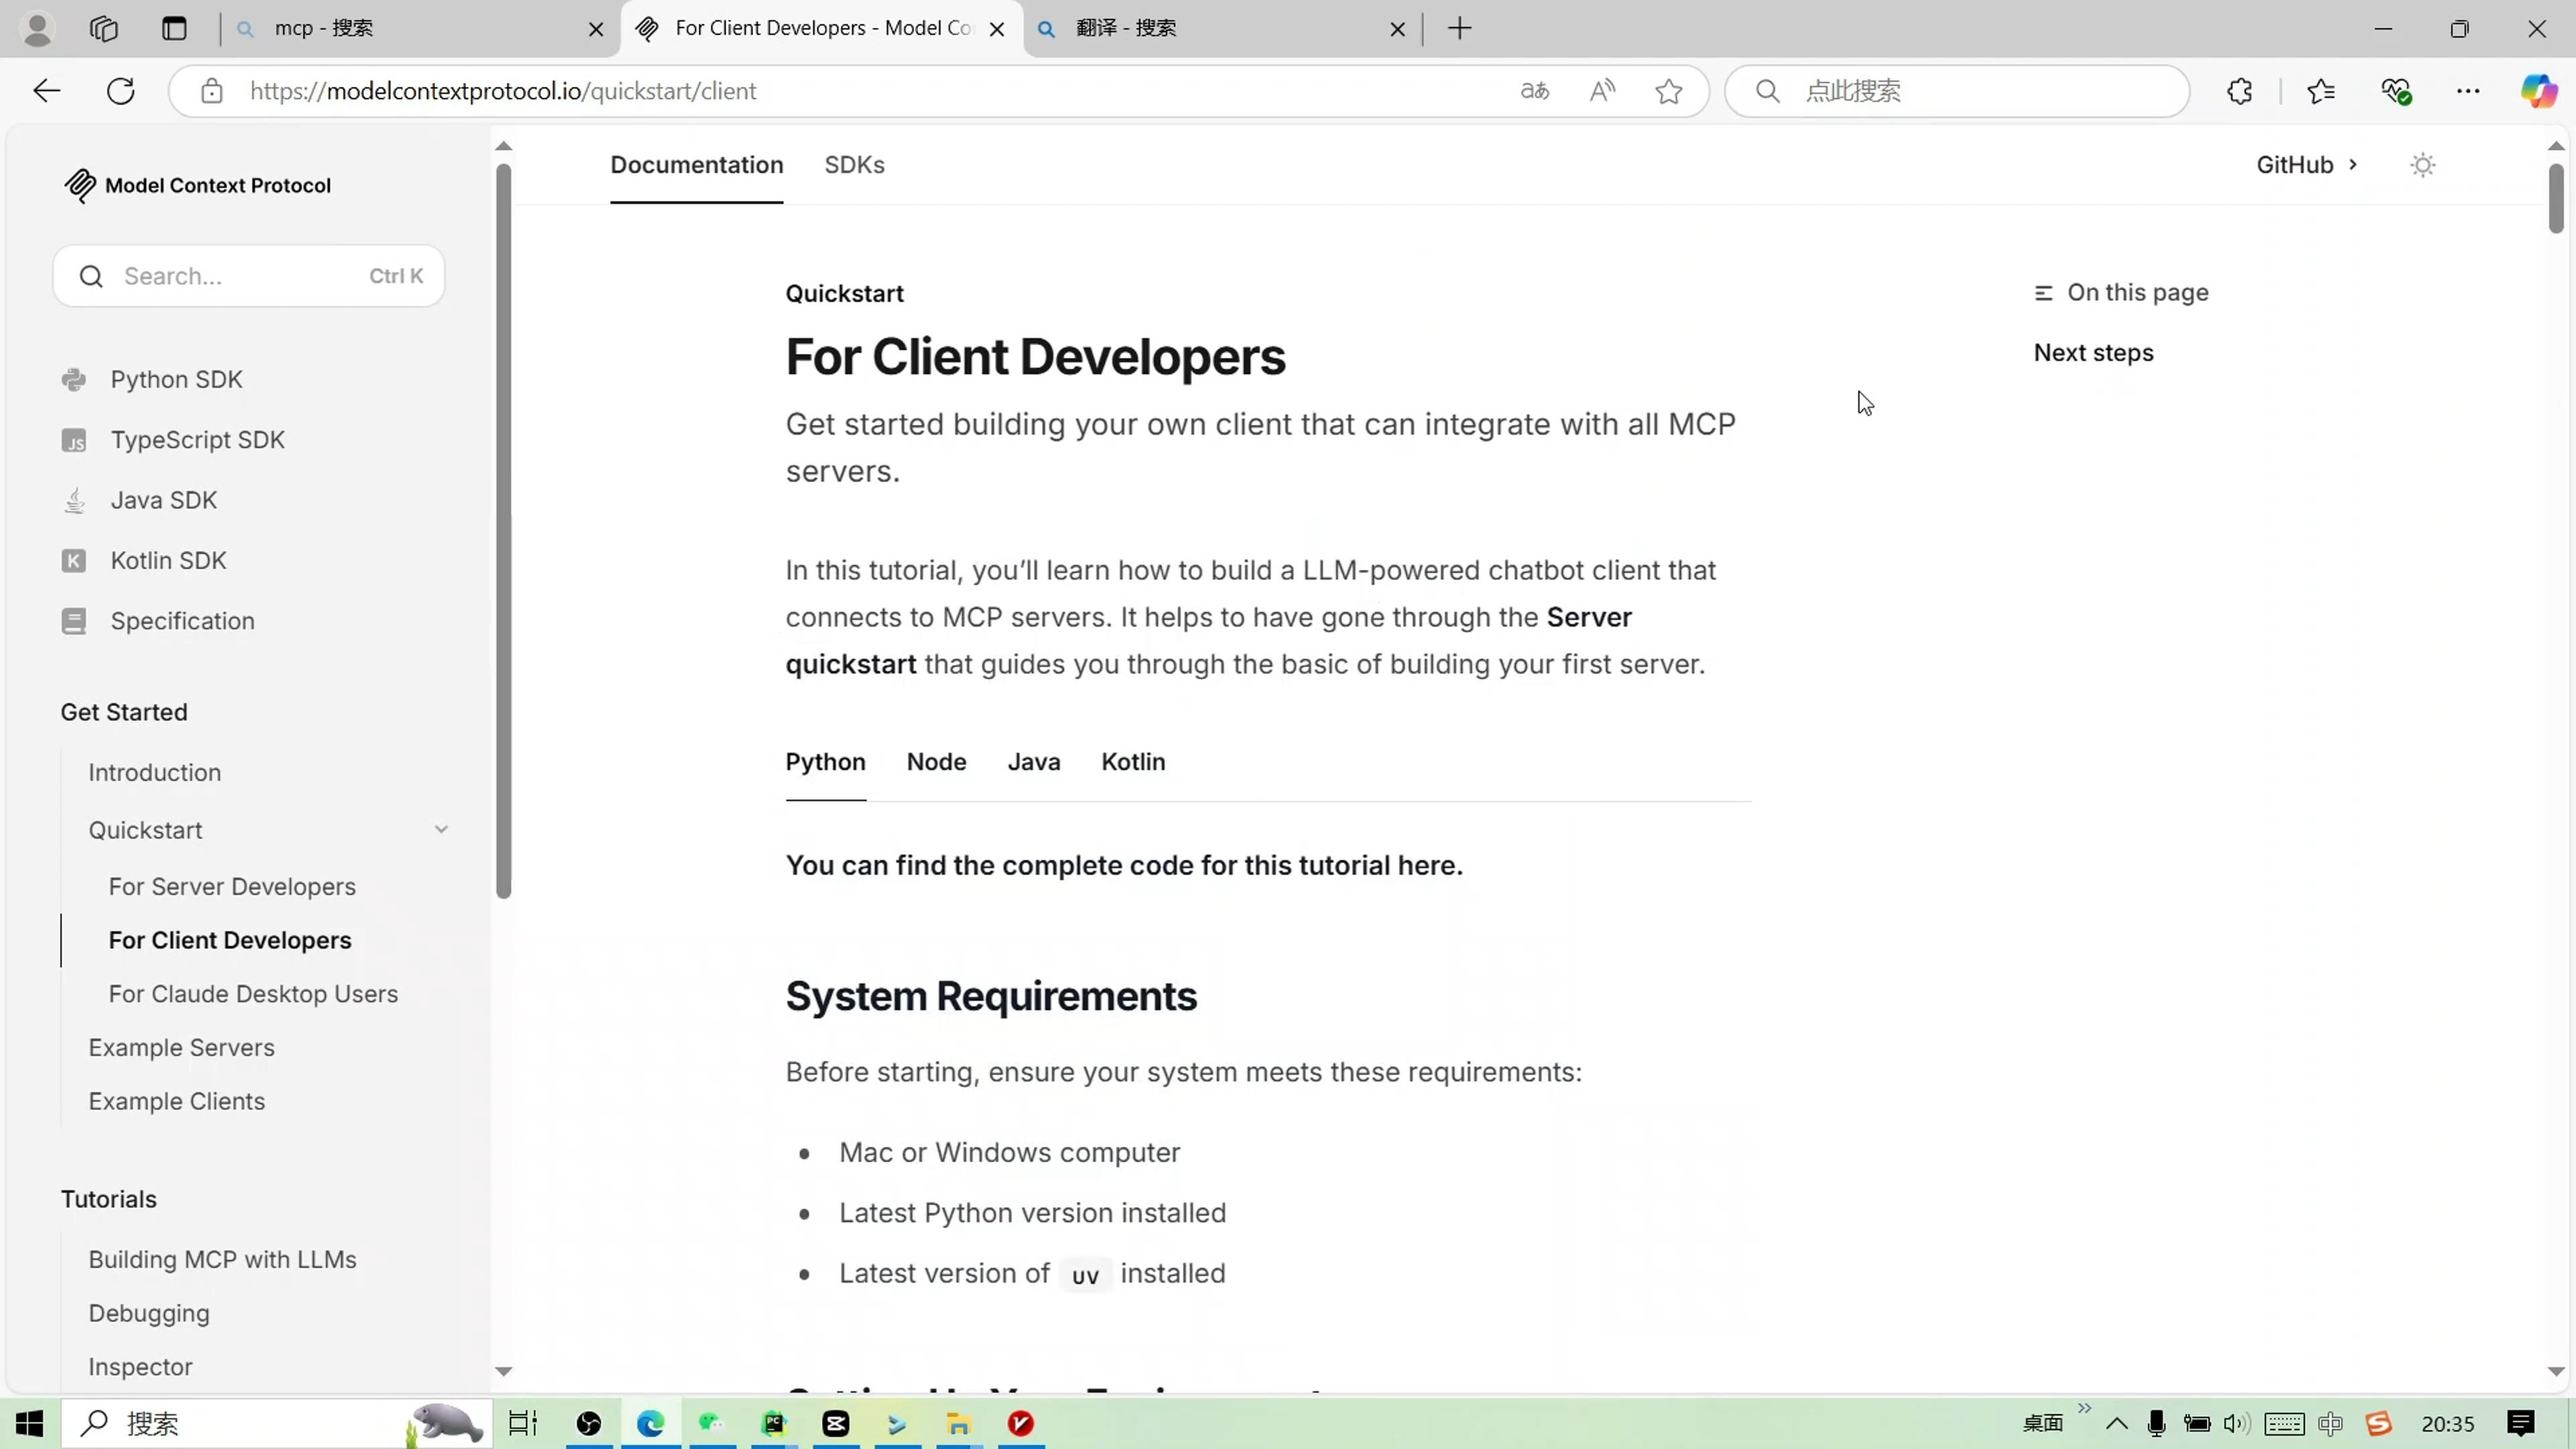Open the browser settings and more menu
The image size is (2576, 1449).
2468,91
